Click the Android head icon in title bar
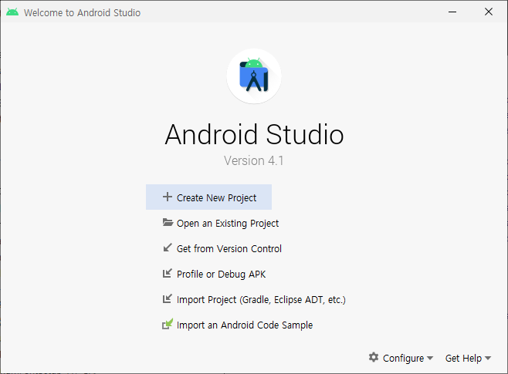The image size is (508, 374). [12, 12]
